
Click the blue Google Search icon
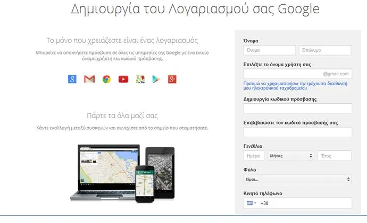tap(72, 79)
